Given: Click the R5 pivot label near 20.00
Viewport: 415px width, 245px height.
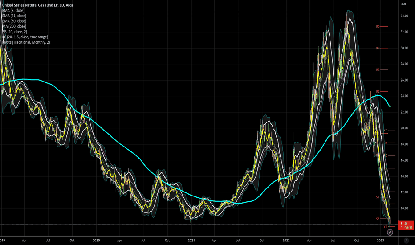Looking at the screenshot, I should [x=385, y=130].
